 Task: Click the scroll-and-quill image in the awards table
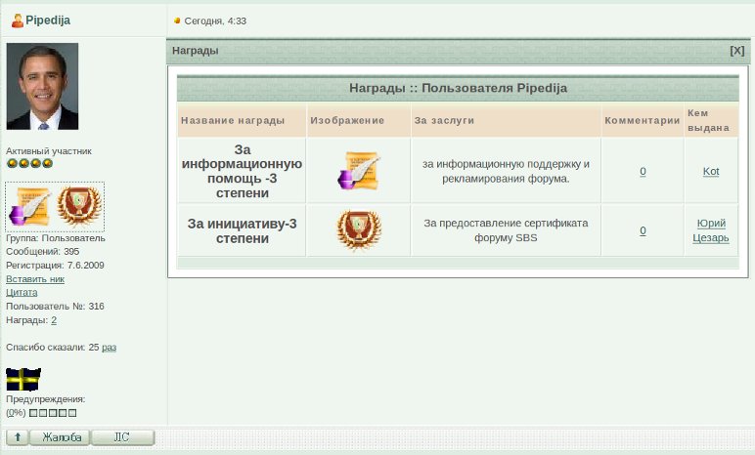[358, 171]
